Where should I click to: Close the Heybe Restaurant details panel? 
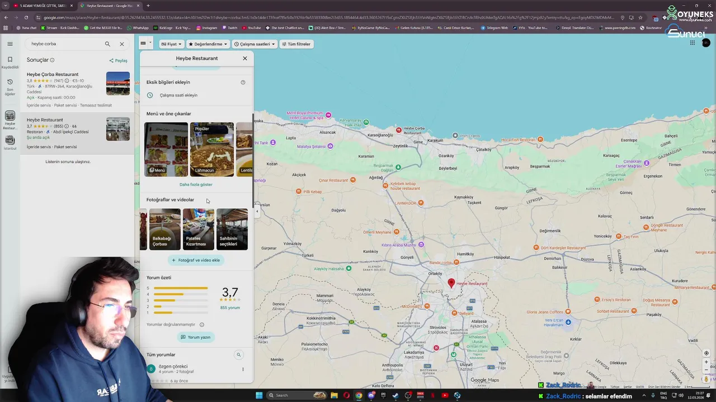(x=244, y=58)
